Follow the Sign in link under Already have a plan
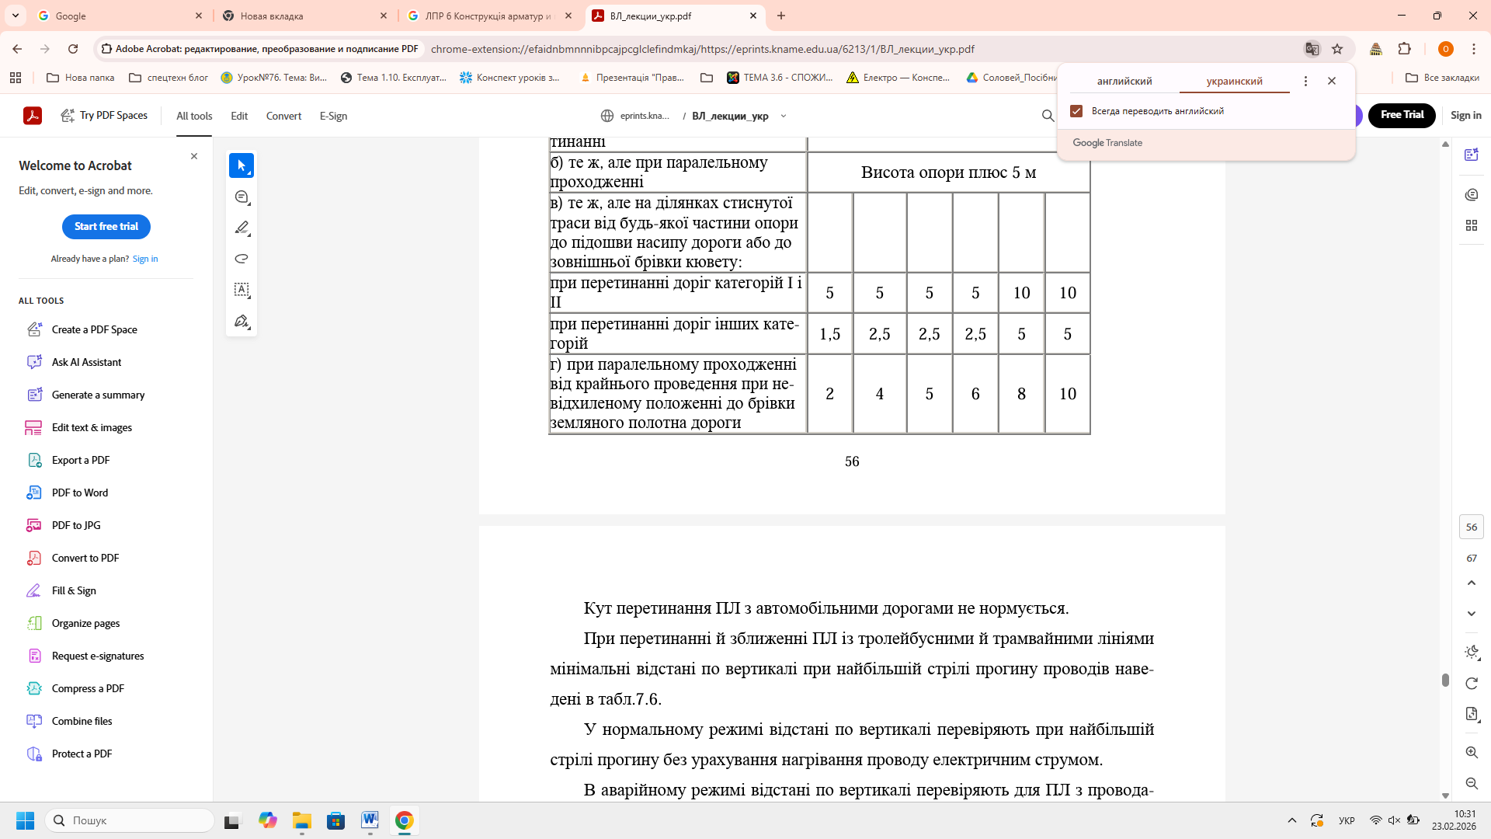This screenshot has height=839, width=1491. click(x=145, y=259)
